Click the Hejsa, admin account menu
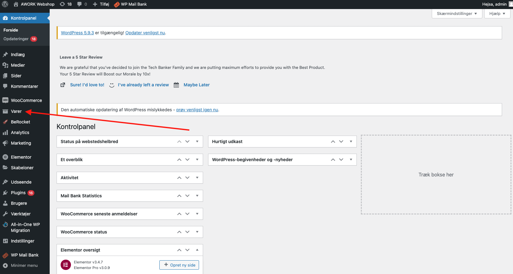Screen dimensions: 513x274 497,4
